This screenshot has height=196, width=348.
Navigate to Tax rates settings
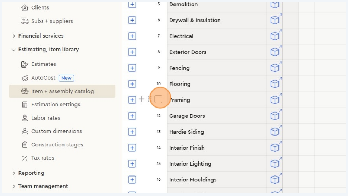pyautogui.click(x=42, y=158)
